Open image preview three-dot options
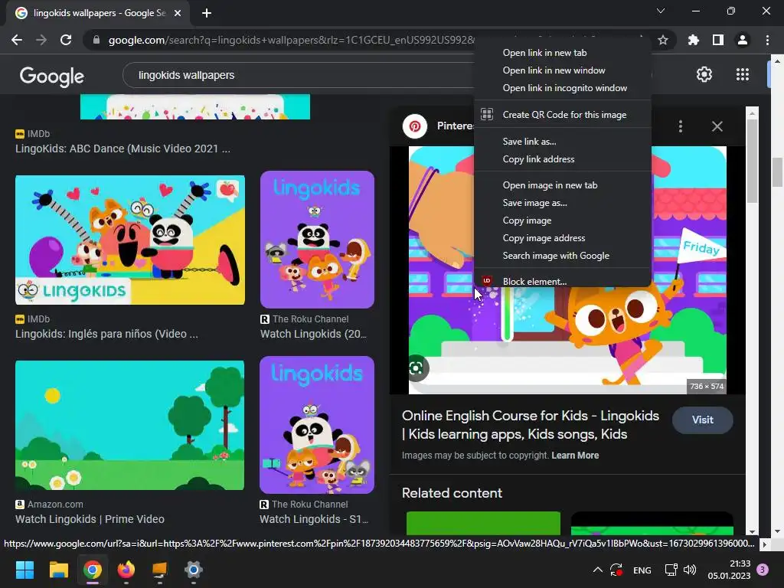 pos(681,126)
